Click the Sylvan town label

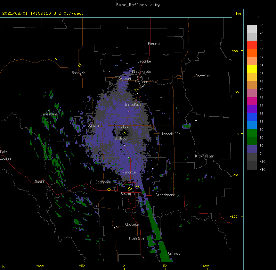(125, 79)
